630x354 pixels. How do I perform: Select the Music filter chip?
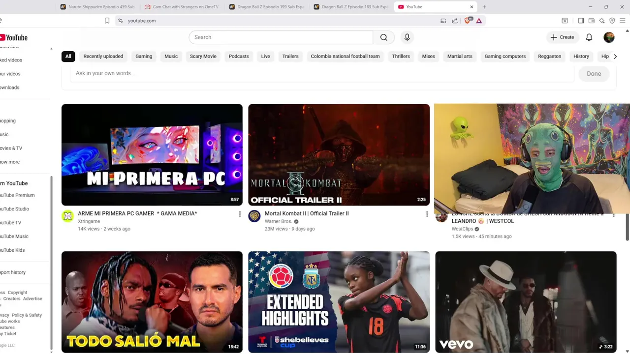tap(171, 56)
